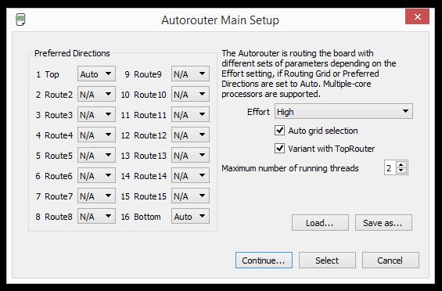The image size is (442, 291).
Task: Open the 6 Route6 direction dropdown
Action: pyautogui.click(x=96, y=175)
